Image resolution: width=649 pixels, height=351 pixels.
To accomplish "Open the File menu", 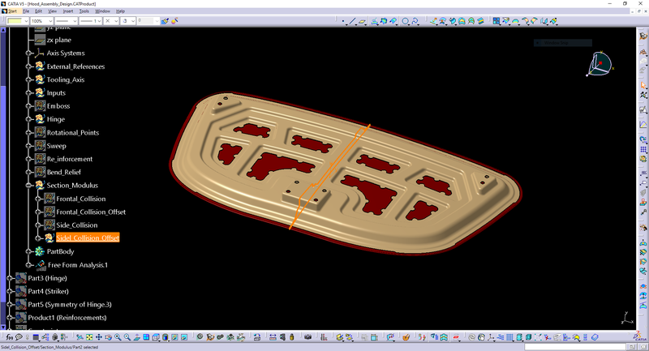I will (26, 11).
